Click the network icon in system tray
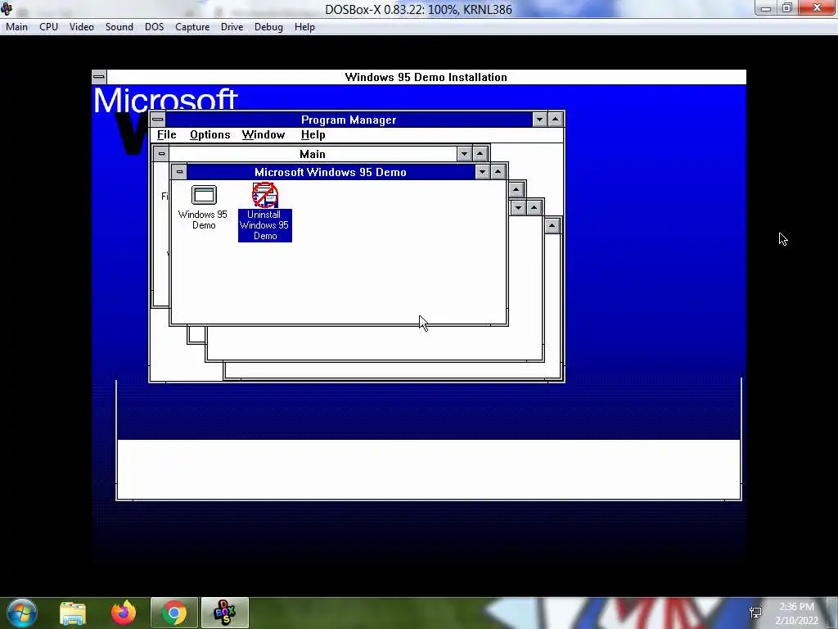The height and width of the screenshot is (629, 838). pos(755,613)
